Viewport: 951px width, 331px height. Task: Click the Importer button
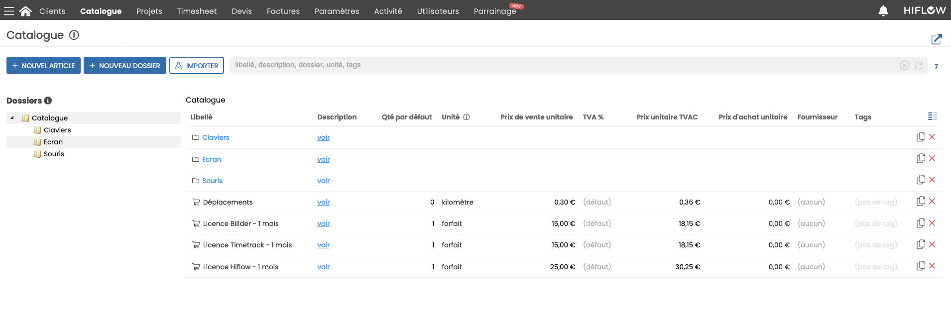tap(197, 66)
